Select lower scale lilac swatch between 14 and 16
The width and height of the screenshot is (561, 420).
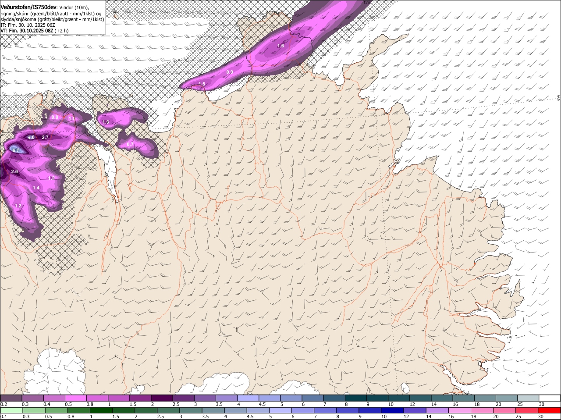tap(437, 410)
